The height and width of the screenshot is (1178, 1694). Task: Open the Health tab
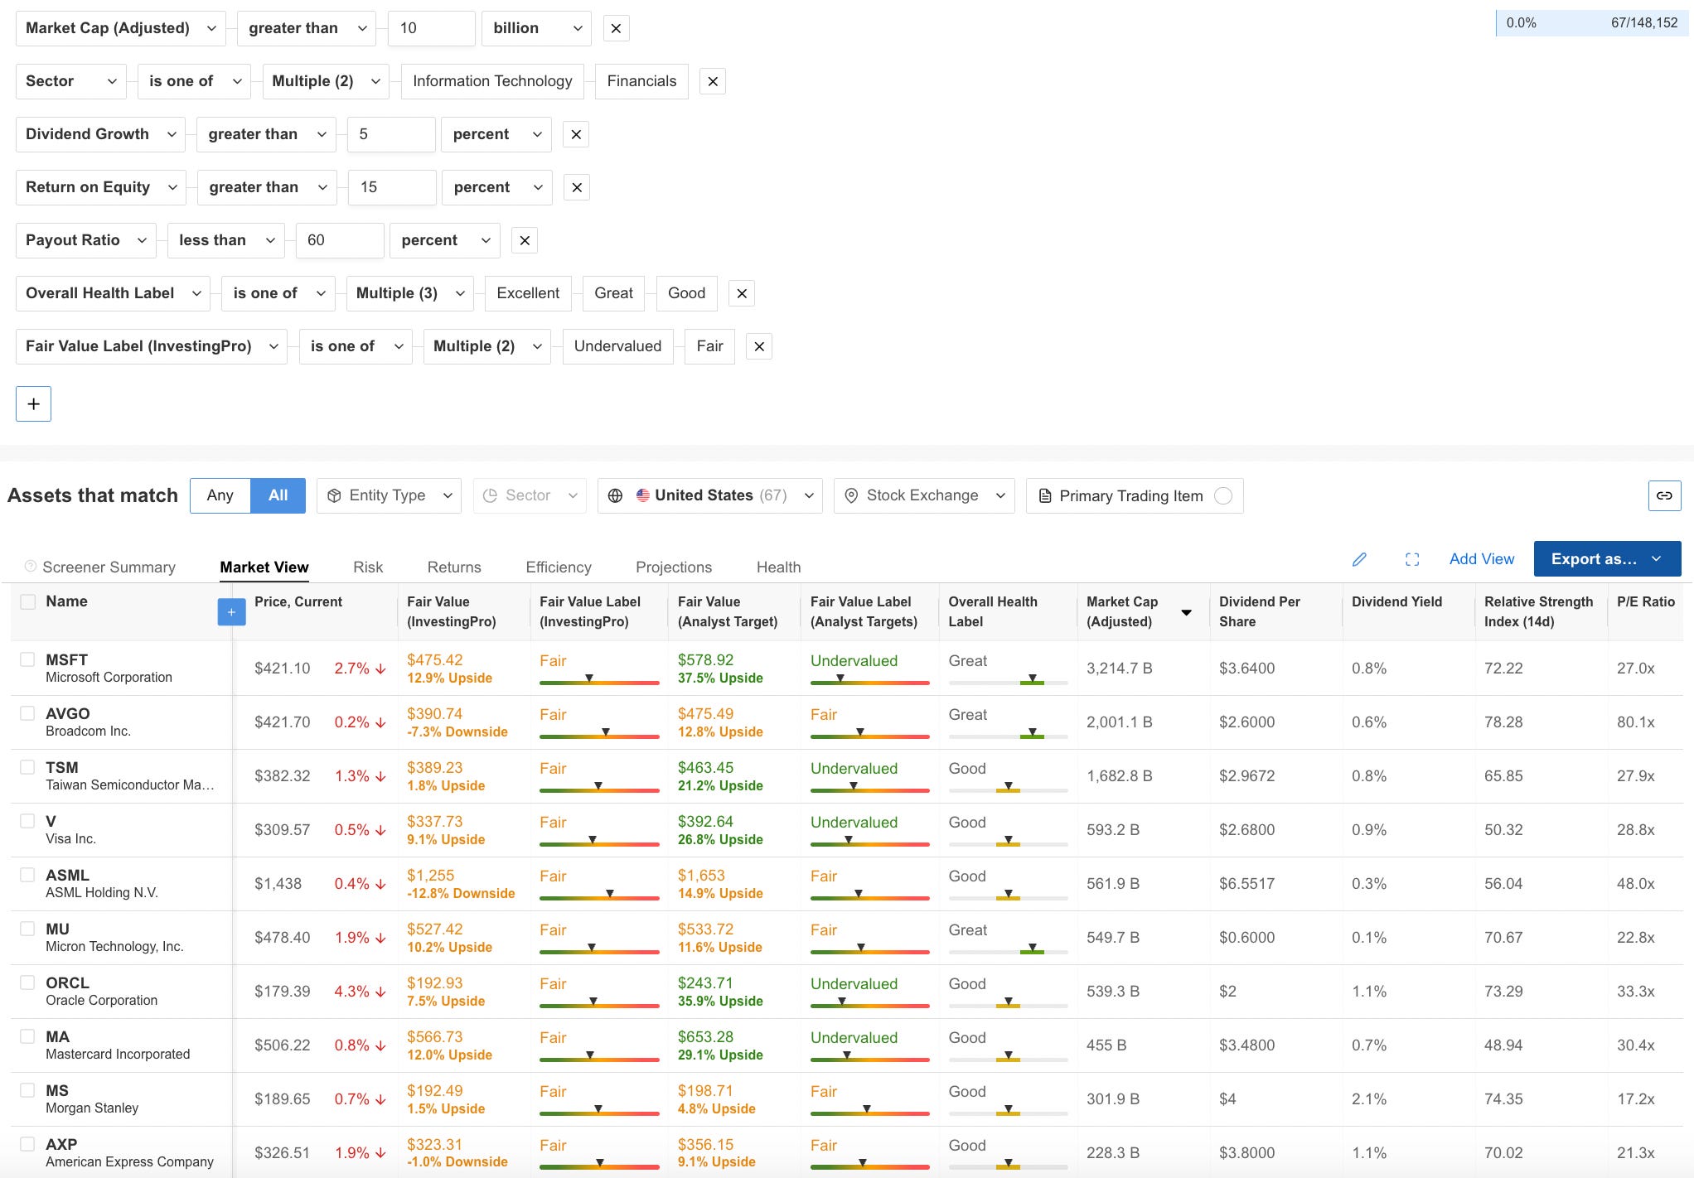(x=778, y=567)
